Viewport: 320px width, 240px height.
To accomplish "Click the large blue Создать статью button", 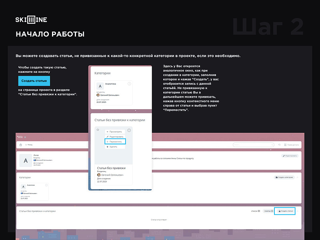I will point(34,81).
